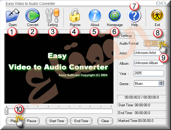This screenshot has height=130, width=171.
Task: Set the End Time button
Action: pyautogui.click(x=81, y=121)
